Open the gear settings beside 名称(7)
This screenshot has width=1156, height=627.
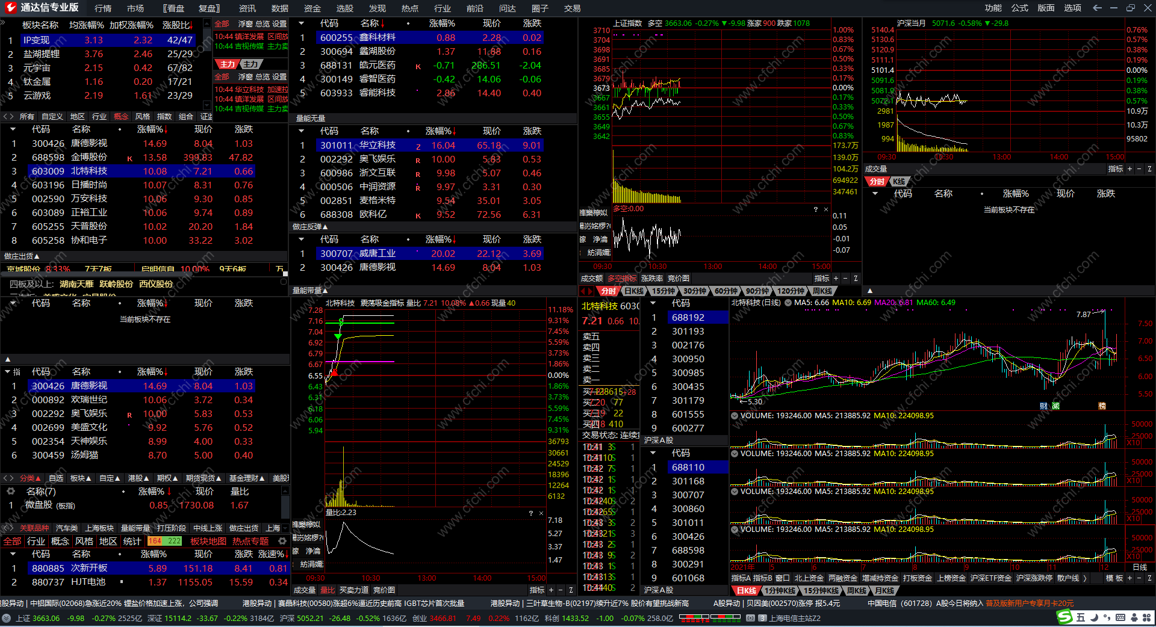coord(10,491)
